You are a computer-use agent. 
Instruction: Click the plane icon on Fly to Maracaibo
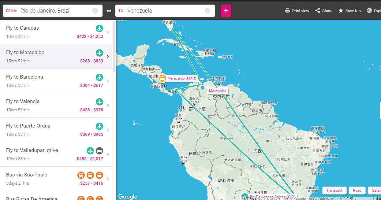click(99, 53)
